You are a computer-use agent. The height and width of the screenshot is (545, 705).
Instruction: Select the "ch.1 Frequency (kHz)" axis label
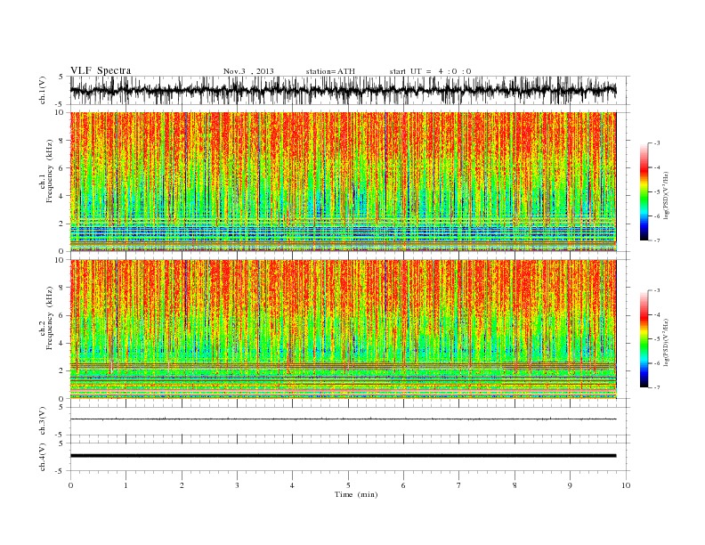pos(46,171)
